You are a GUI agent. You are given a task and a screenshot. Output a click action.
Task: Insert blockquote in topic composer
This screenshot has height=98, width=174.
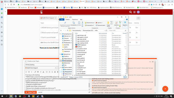coord(38,72)
